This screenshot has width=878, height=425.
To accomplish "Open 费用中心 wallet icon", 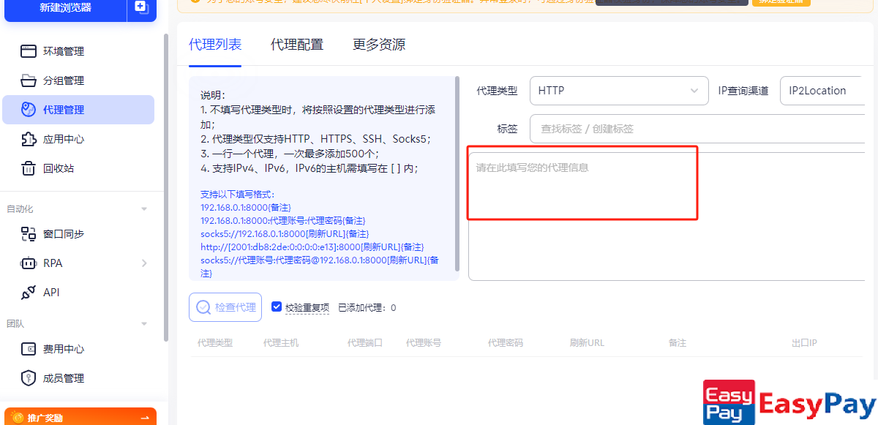I will (29, 349).
